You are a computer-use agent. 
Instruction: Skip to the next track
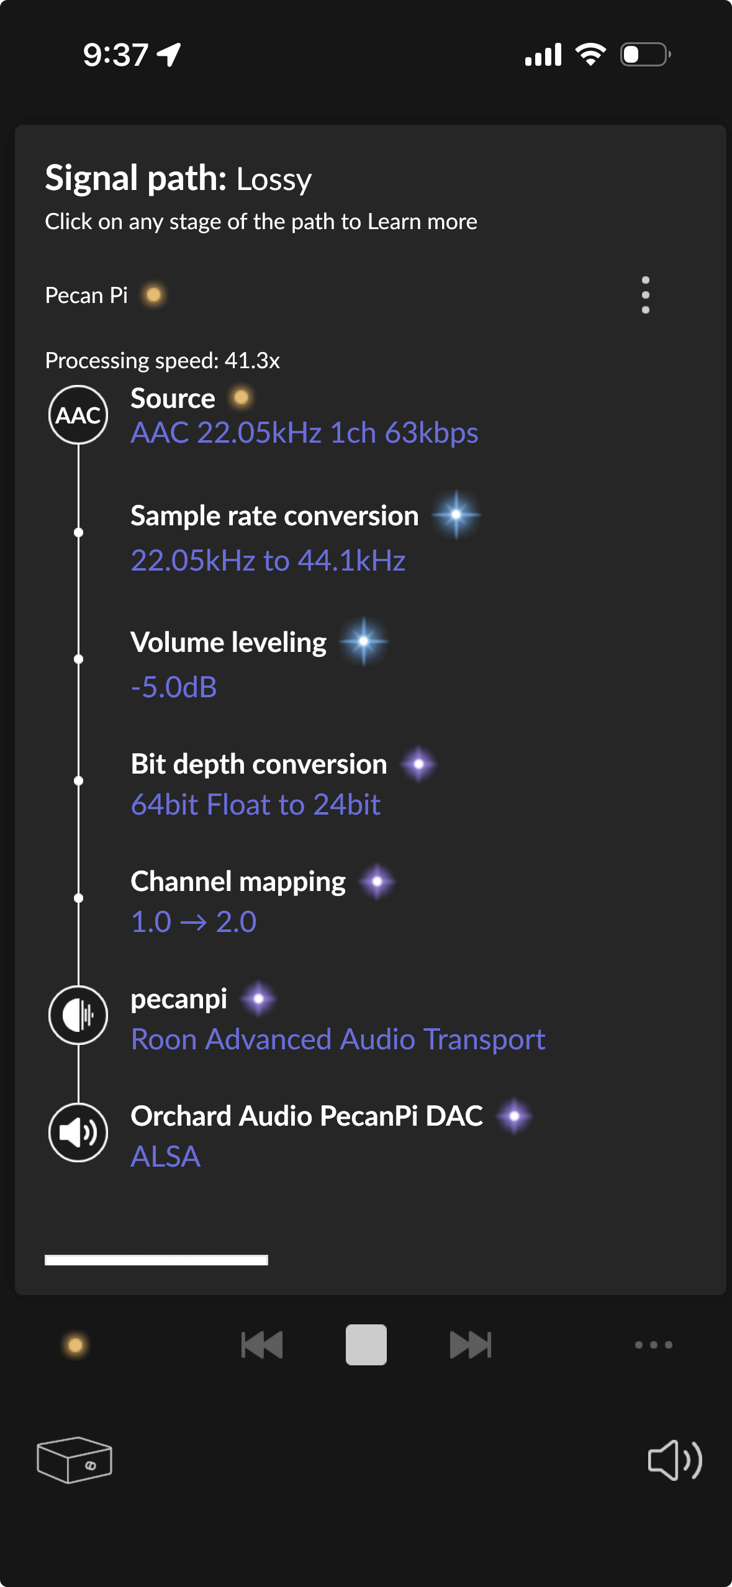(471, 1345)
